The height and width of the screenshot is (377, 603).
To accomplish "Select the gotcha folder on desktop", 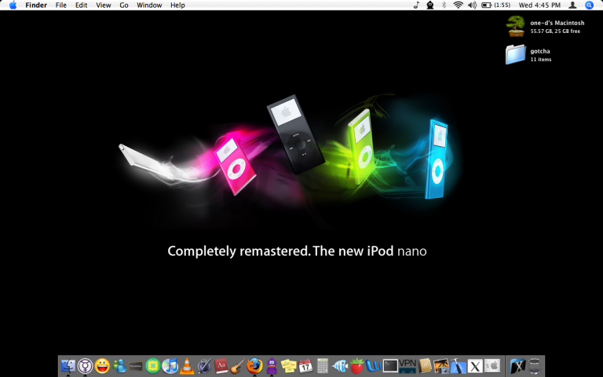I will (x=516, y=54).
